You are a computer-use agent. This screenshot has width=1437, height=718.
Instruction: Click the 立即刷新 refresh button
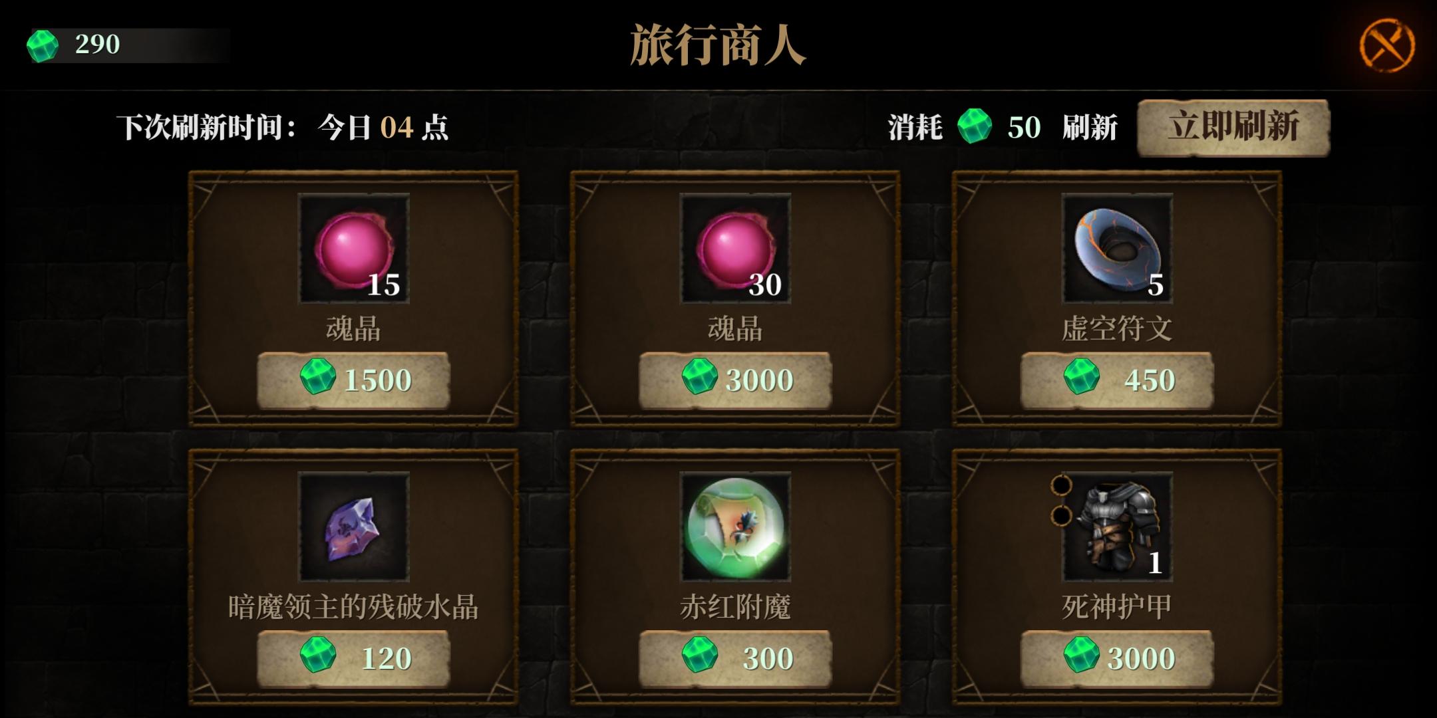tap(1233, 128)
